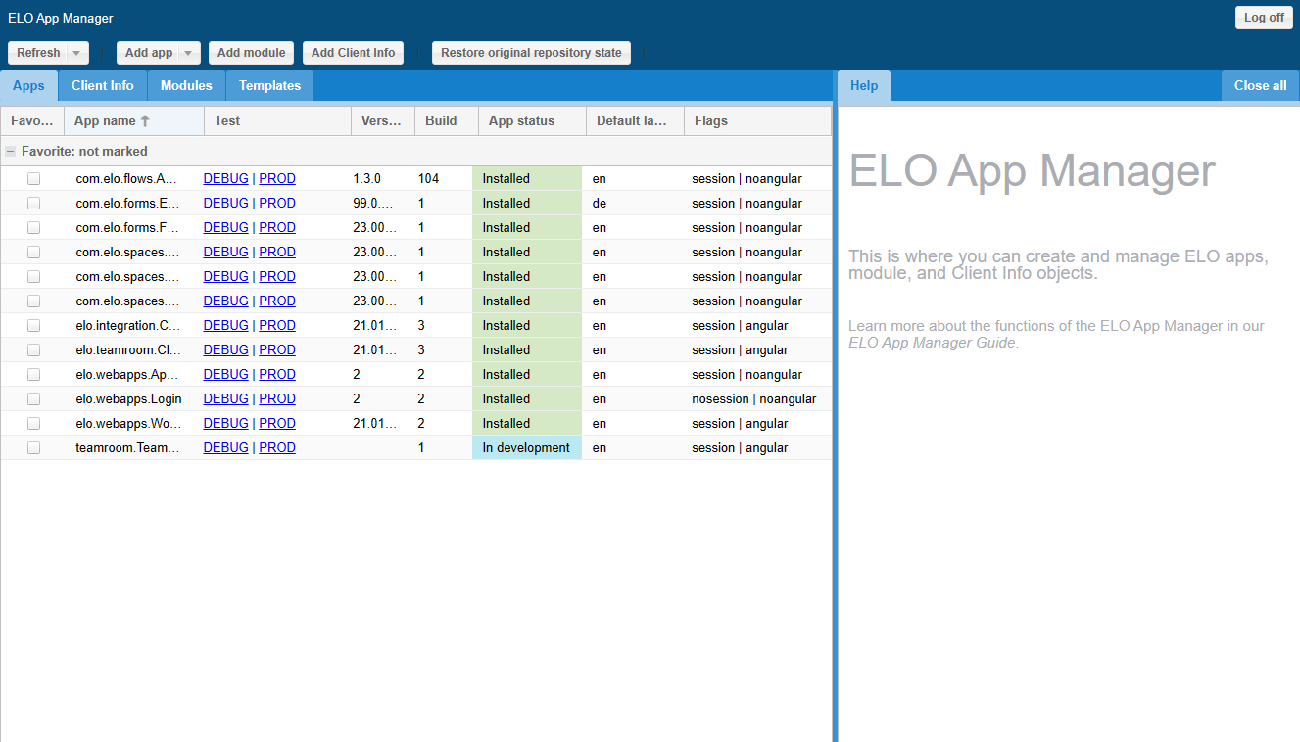Open PROD link for elo.teamroom.Cl row

[277, 350]
